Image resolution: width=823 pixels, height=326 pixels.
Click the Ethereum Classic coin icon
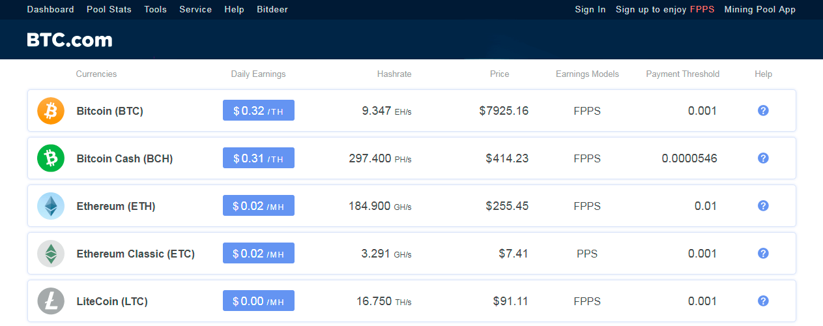point(51,254)
